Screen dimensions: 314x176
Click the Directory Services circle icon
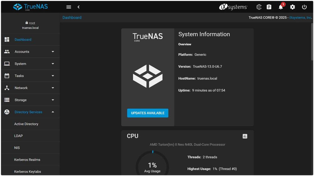7,112
